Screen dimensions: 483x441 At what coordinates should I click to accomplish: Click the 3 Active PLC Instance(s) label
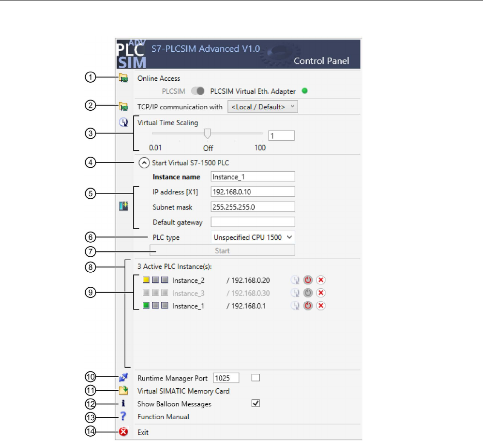click(175, 266)
